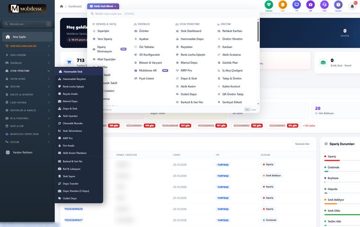Viewport: 360px width, 227px height.
Task: Open the notification bell icon
Action: click(352, 7)
